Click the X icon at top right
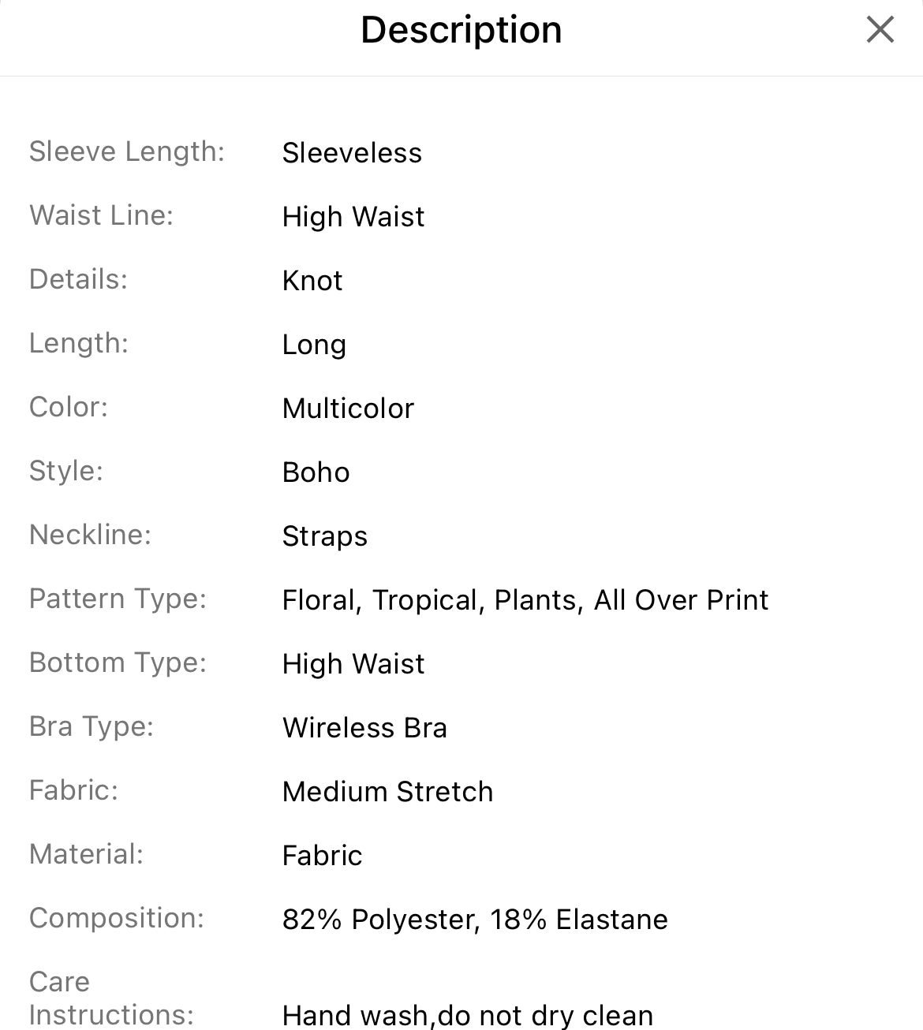Screen dimensions: 923x1030 point(879,30)
